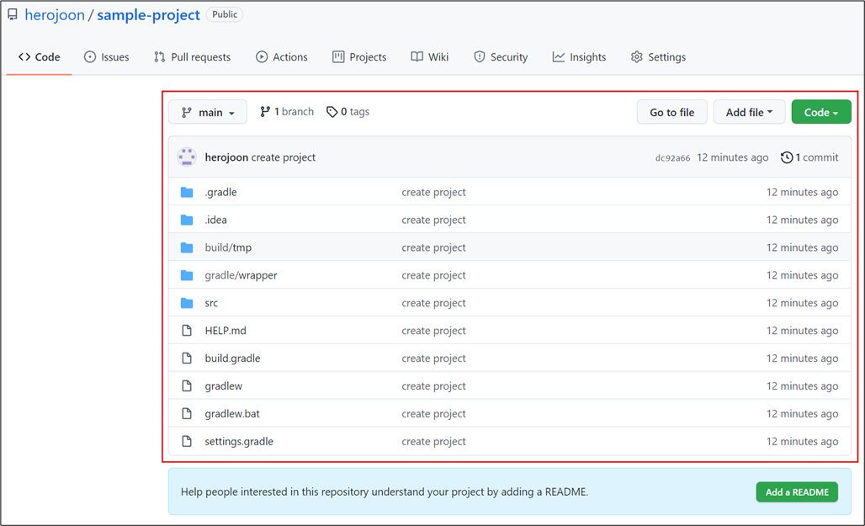Click the src folder icon
865x526 pixels.
point(187,303)
